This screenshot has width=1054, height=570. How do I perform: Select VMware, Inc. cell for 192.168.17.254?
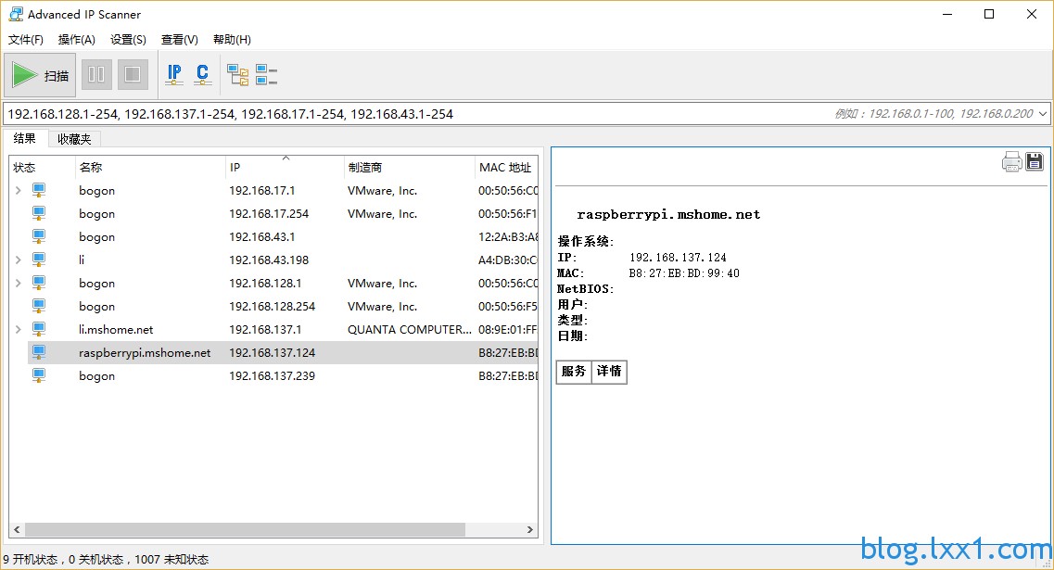(x=383, y=214)
